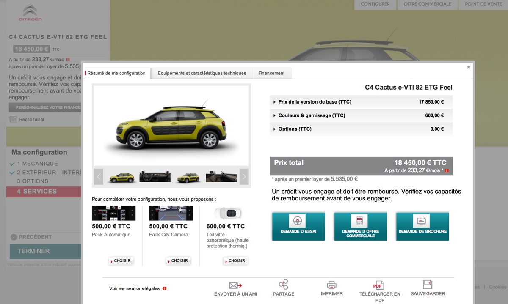Click the Pack Automatique product image
508x304 pixels.
point(113,214)
